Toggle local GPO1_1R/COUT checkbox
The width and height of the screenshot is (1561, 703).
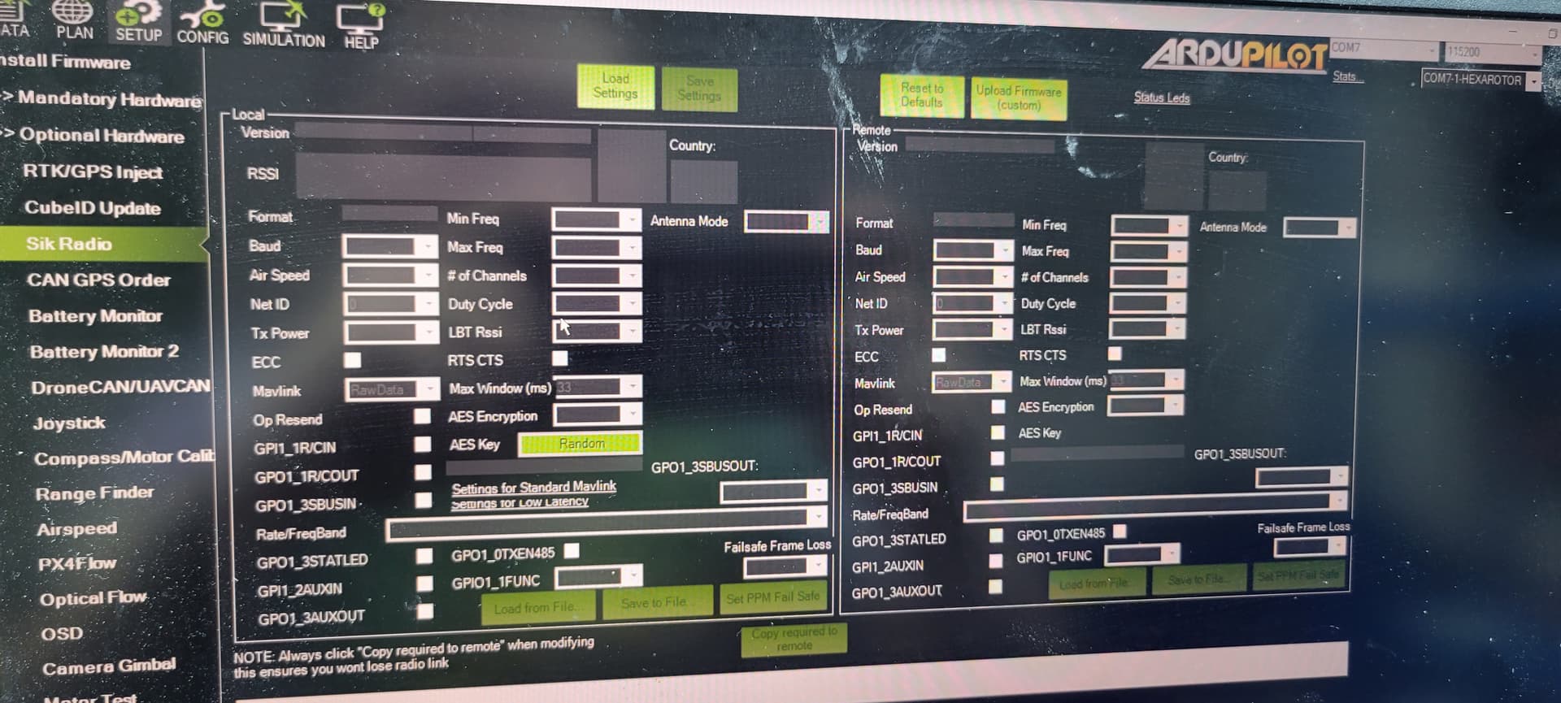pyautogui.click(x=423, y=472)
